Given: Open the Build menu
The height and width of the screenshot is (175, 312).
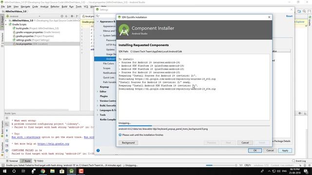Looking at the screenshot, I should coord(64,6).
